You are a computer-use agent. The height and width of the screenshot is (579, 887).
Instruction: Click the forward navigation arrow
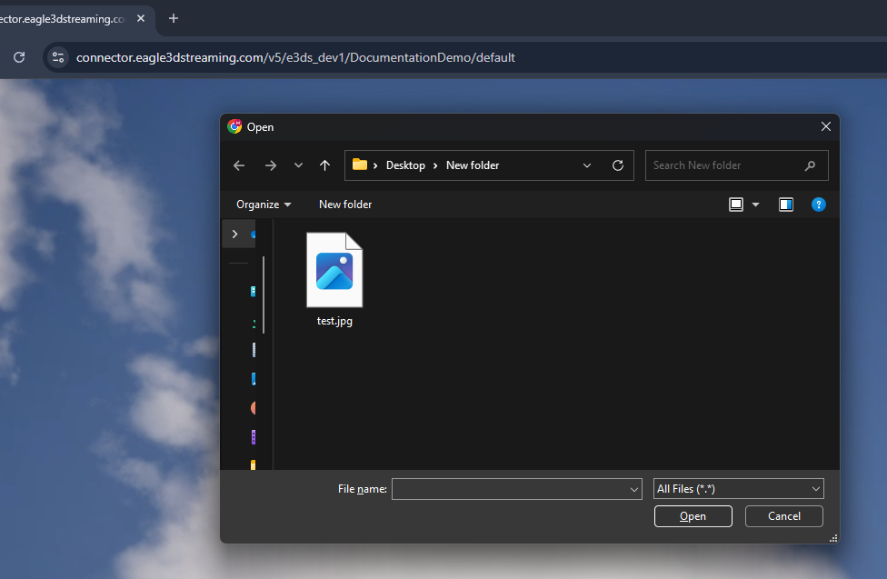(270, 165)
